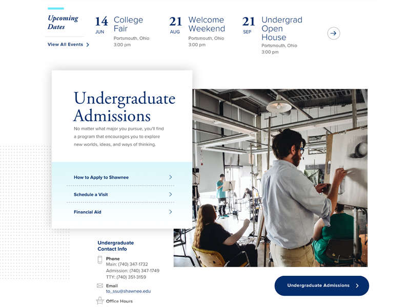
Task: Open the Welcome Weekend event
Action: [x=207, y=24]
